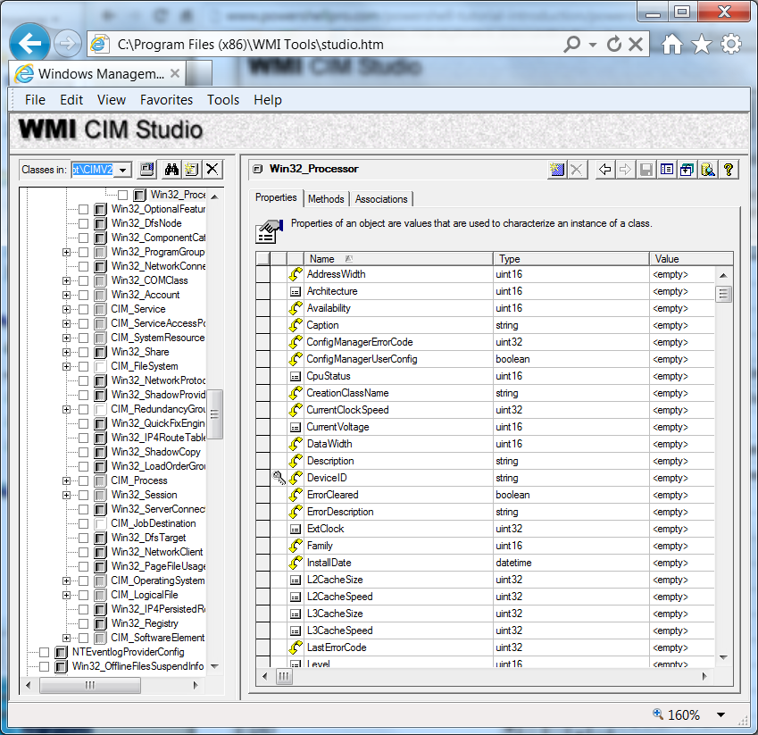Click the class tree vertical scrollbar thumb

215,414
